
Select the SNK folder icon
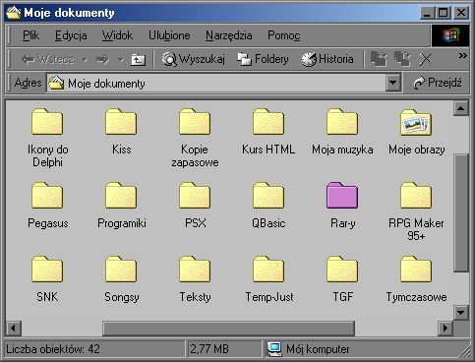[x=47, y=270]
